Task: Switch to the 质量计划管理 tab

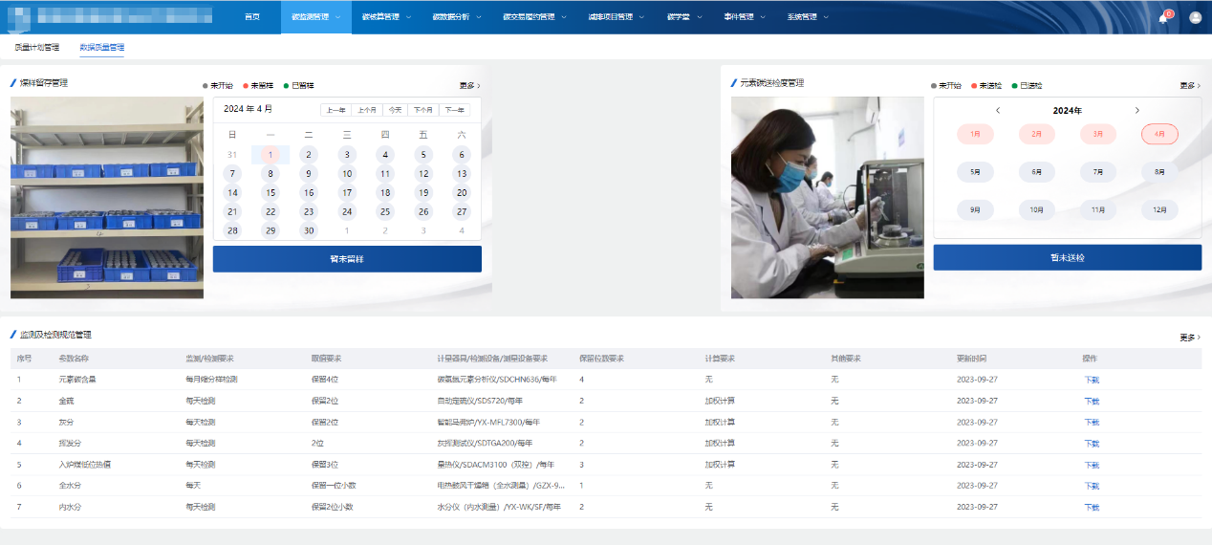Action: click(36, 47)
